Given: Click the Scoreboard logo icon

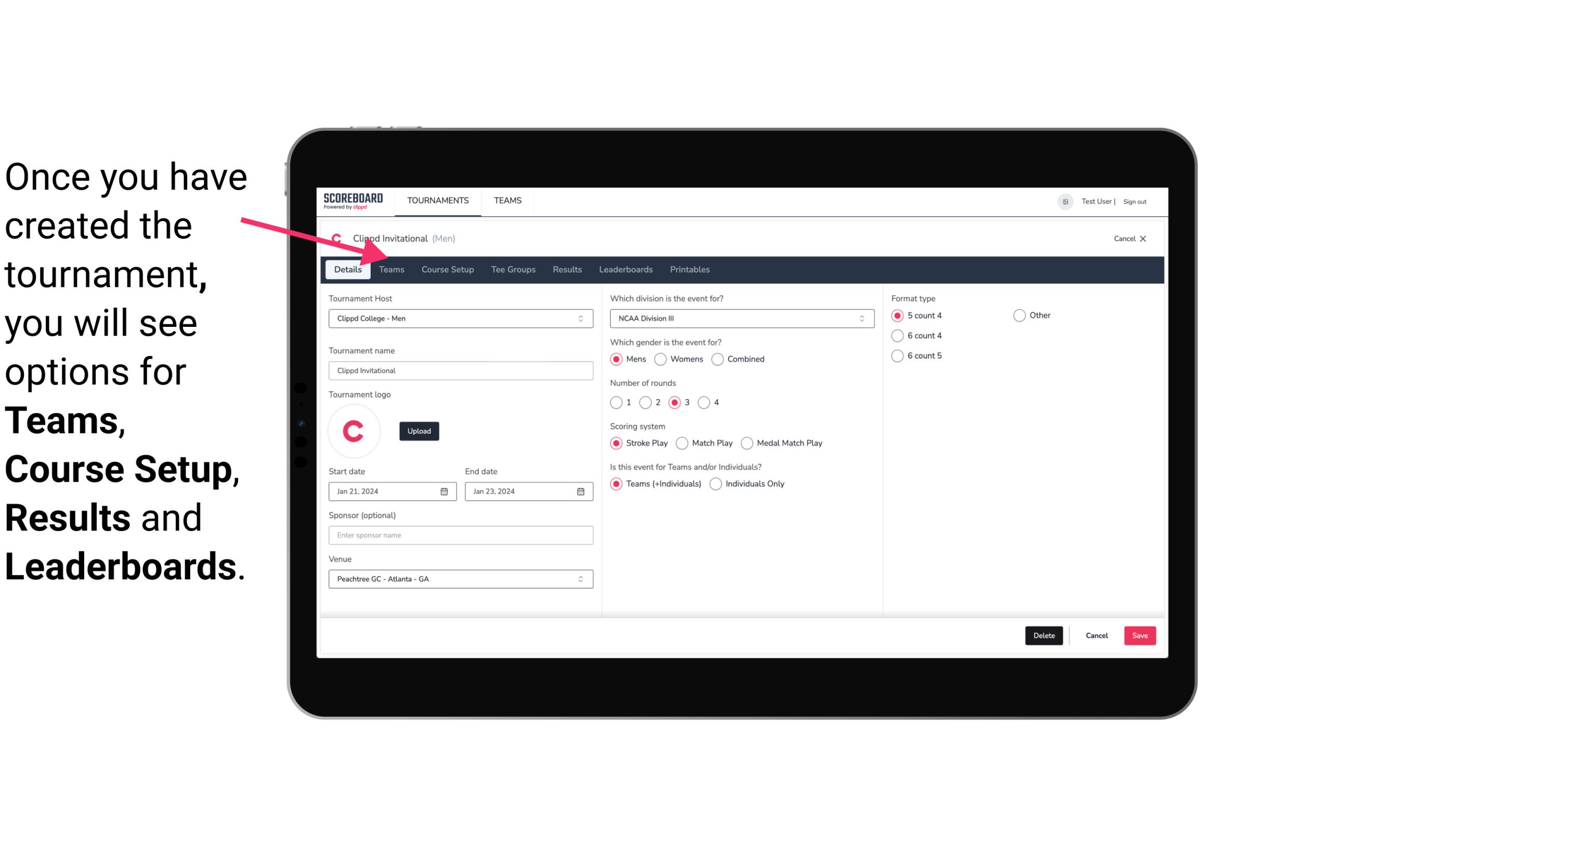Looking at the screenshot, I should point(353,200).
